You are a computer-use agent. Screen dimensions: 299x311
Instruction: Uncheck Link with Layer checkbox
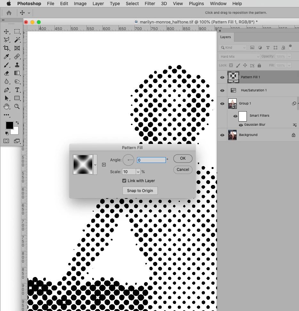tap(124, 181)
